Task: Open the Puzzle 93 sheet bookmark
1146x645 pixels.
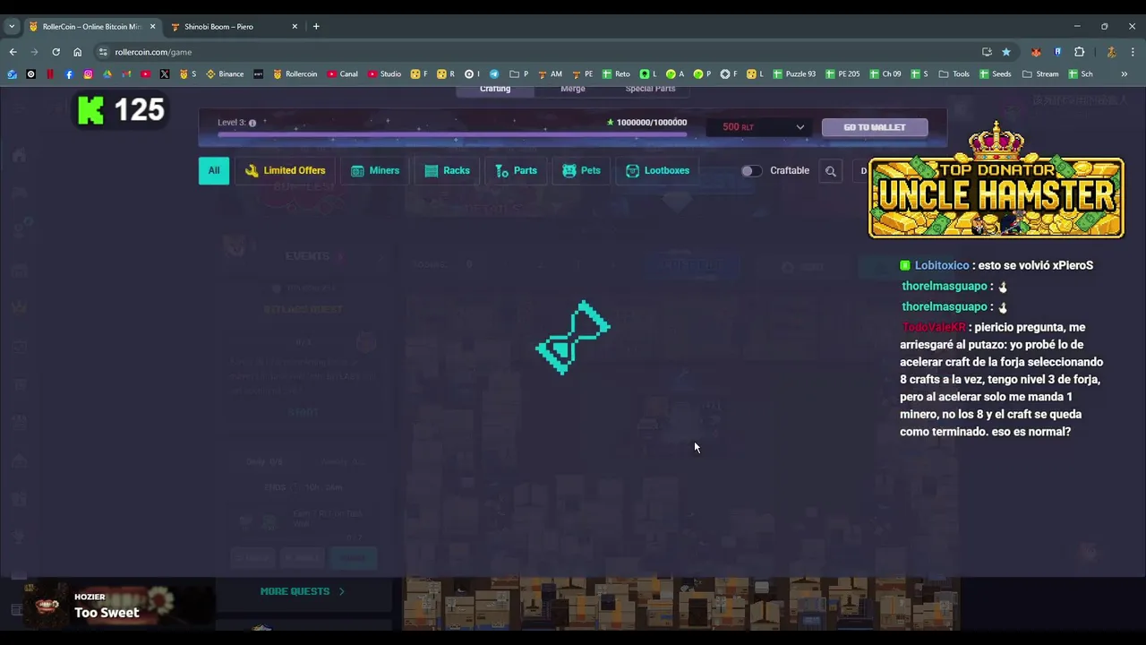Action: click(794, 74)
